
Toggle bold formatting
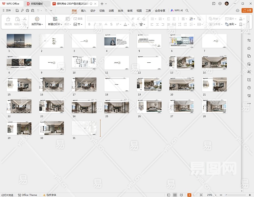pos(89,24)
